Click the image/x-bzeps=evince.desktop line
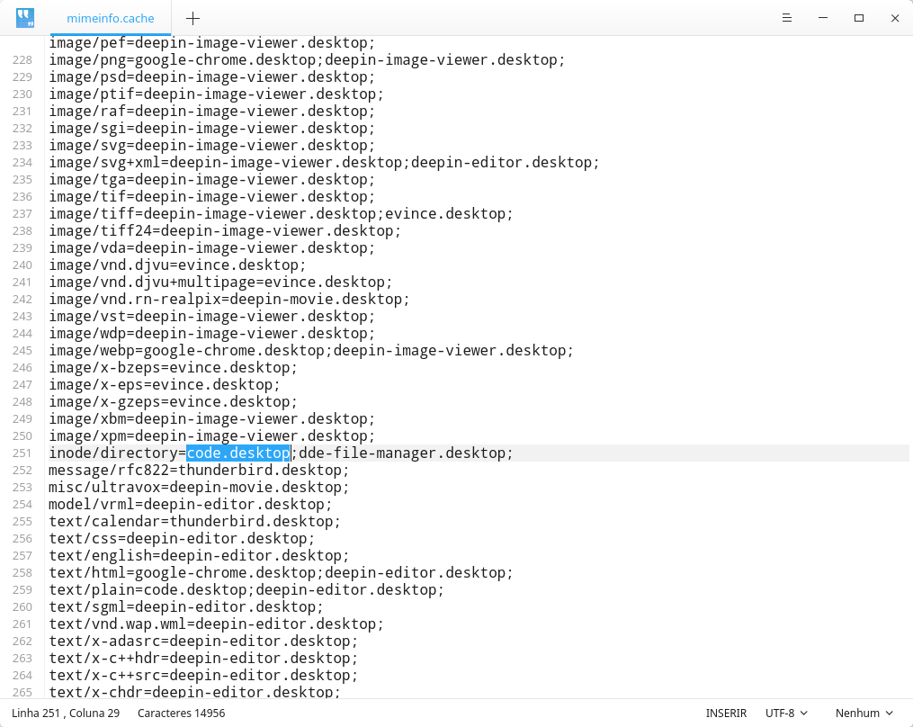 (x=173, y=368)
